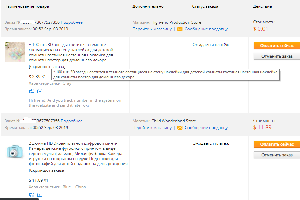Open the 3D stars sticker product thumbnail

[x=15, y=52]
